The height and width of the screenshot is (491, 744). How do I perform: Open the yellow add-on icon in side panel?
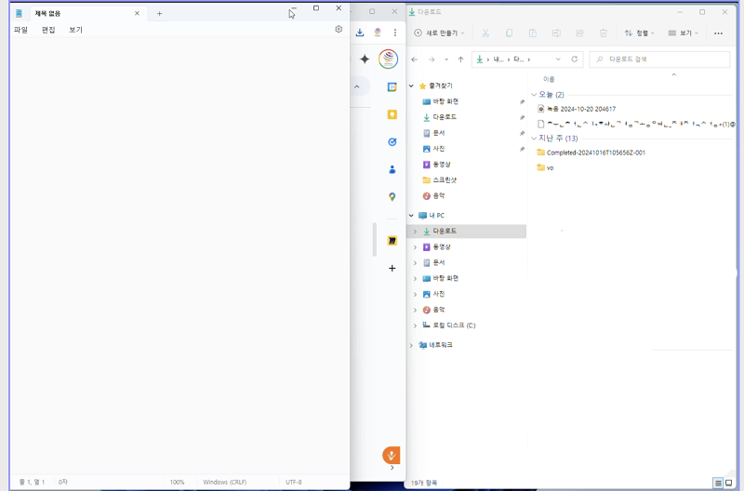[x=392, y=241]
